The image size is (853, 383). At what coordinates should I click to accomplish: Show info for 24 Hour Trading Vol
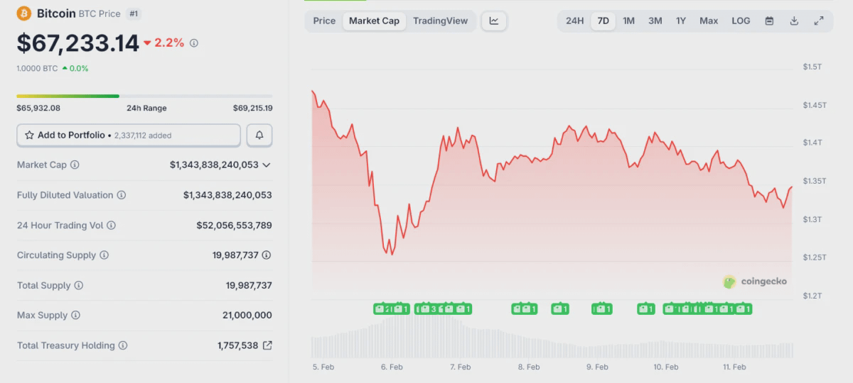click(111, 226)
